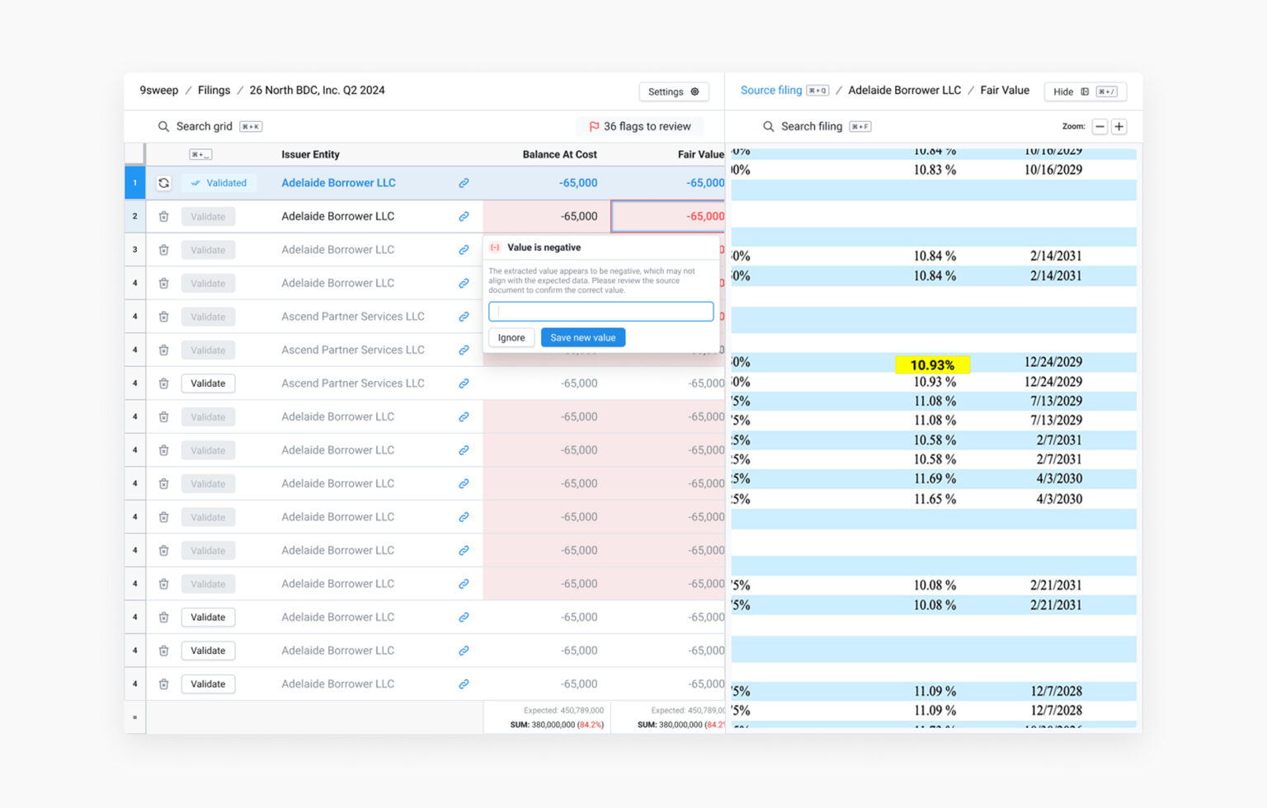Click the Validated badge in row 1
Viewport: 1267px width, 808px height.
coord(219,183)
